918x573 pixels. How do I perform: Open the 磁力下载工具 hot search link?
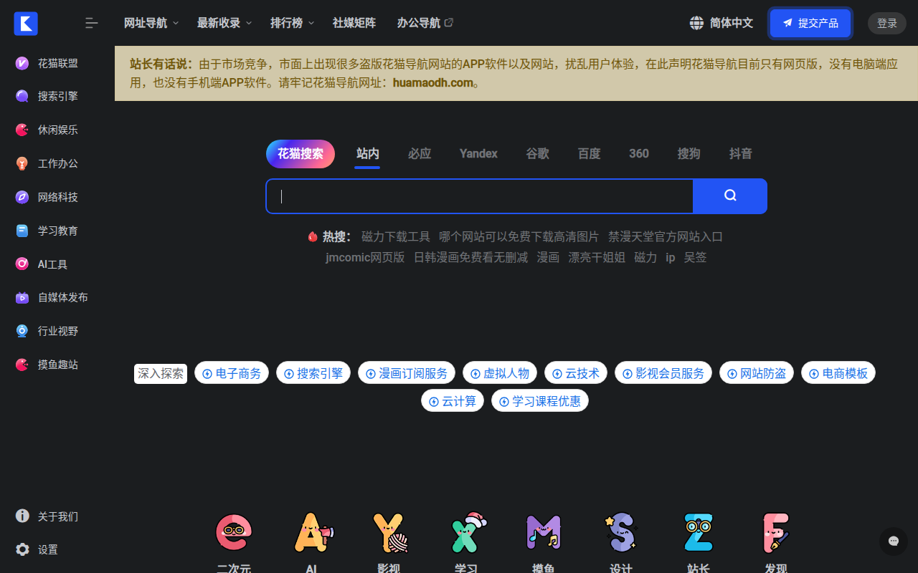(x=395, y=236)
